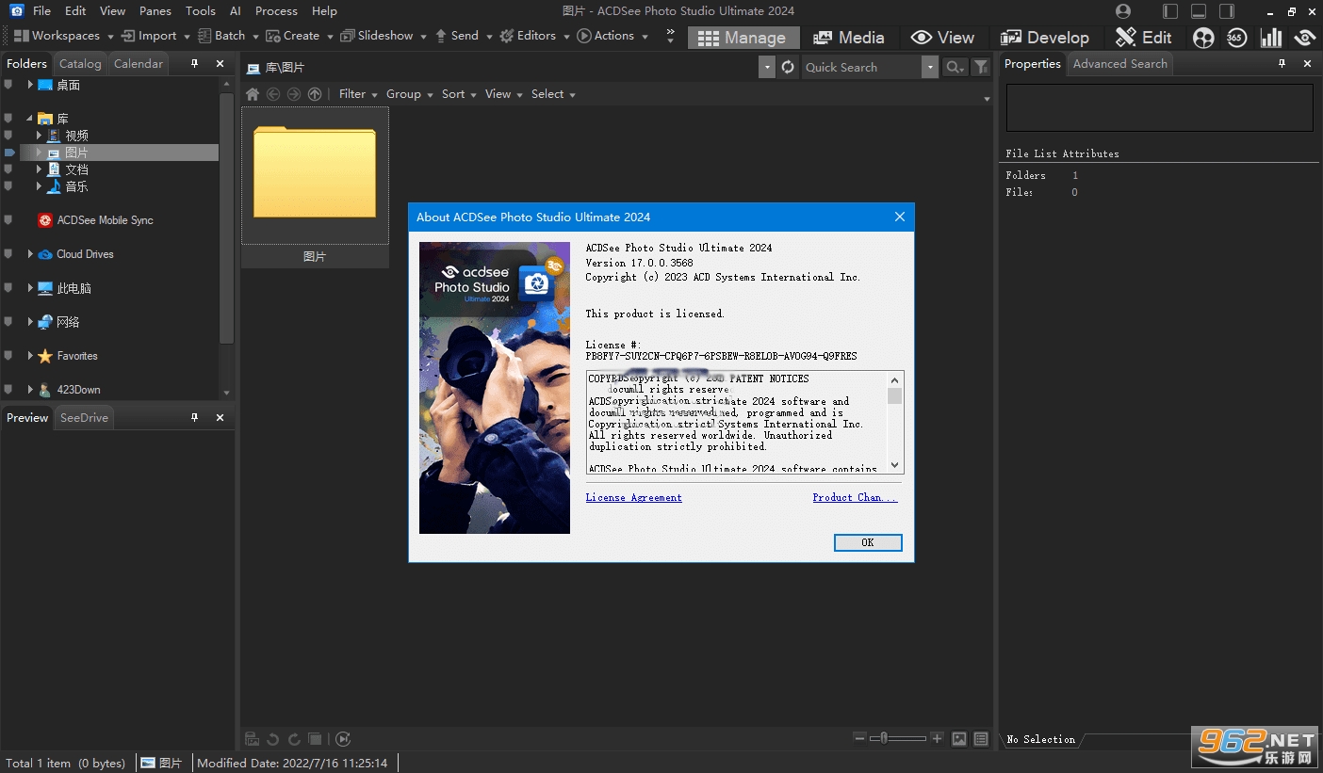The height and width of the screenshot is (773, 1323).
Task: Toggle the right panel layout icon
Action: click(1226, 11)
